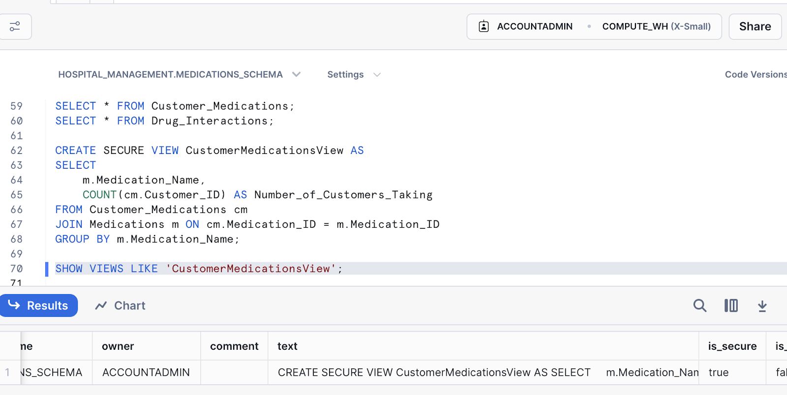Click the is_secure column header
Screen dimensions: 787x395
point(732,346)
